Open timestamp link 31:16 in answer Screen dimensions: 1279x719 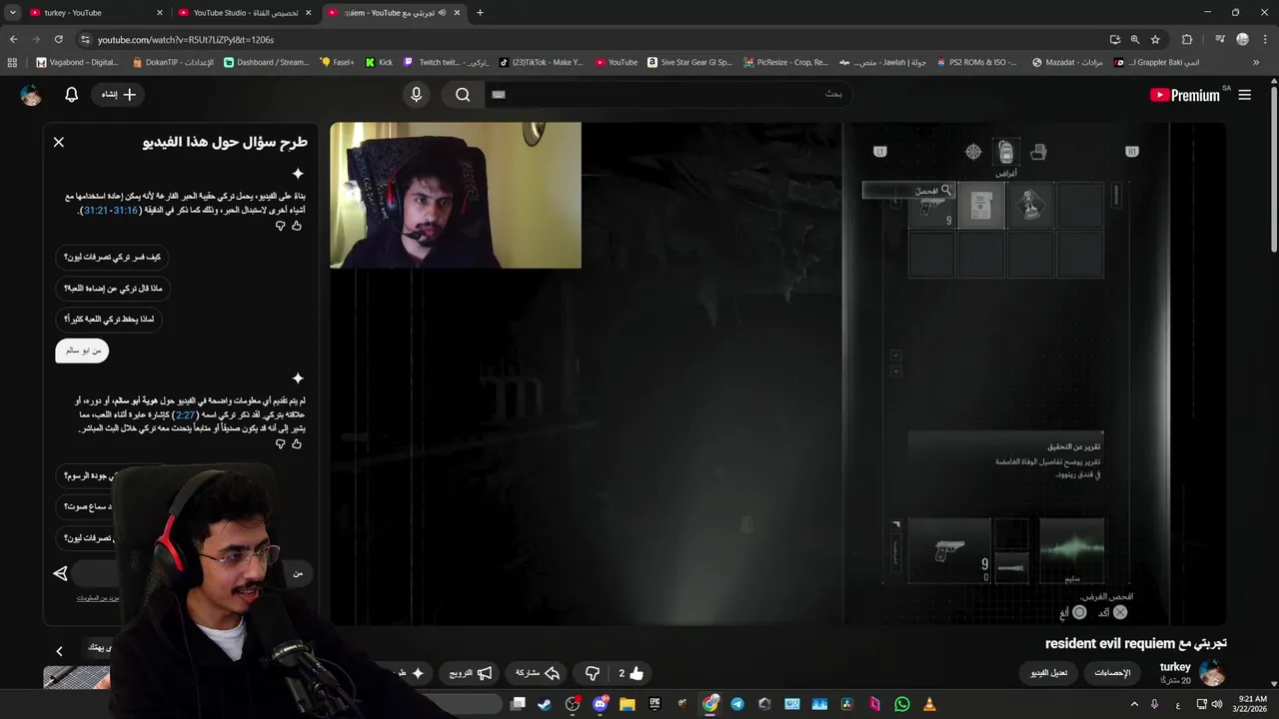click(126, 211)
